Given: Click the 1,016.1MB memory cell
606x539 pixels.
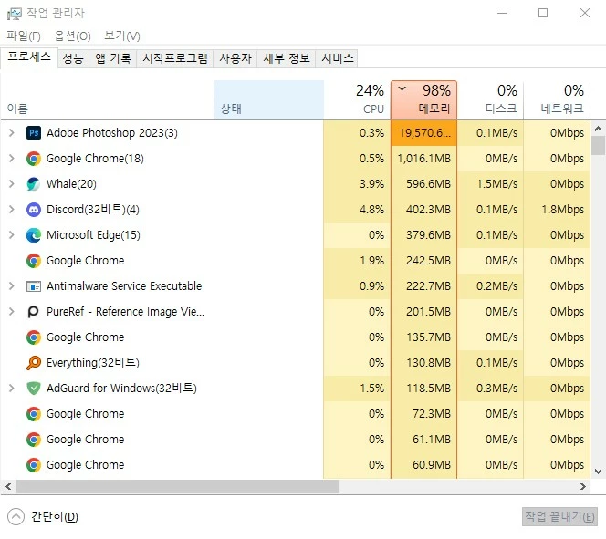Looking at the screenshot, I should click(x=424, y=159).
